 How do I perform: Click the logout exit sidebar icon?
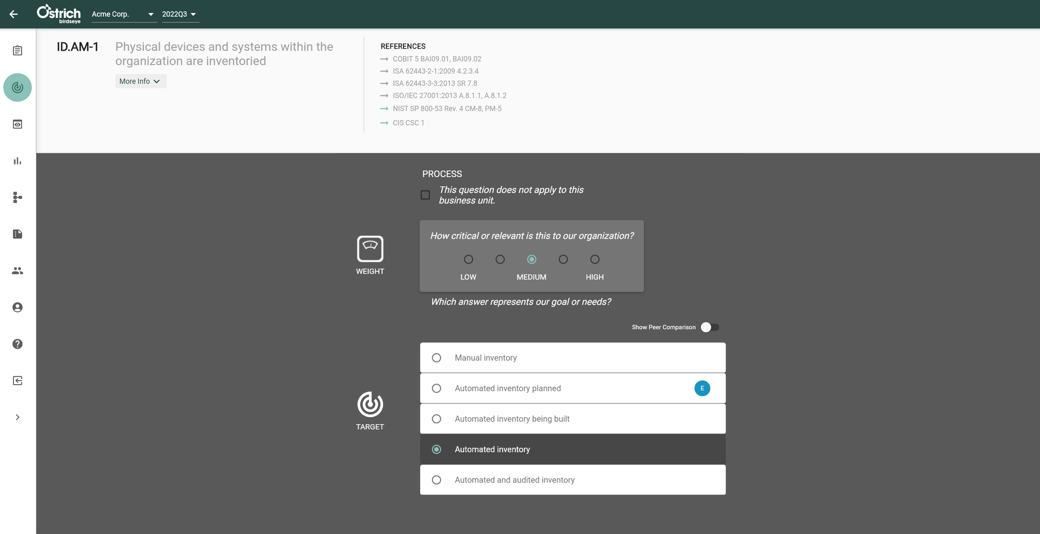point(17,381)
